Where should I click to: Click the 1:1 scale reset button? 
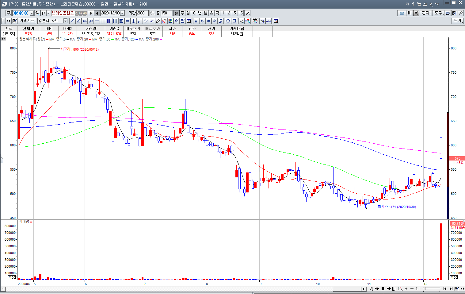(418, 289)
